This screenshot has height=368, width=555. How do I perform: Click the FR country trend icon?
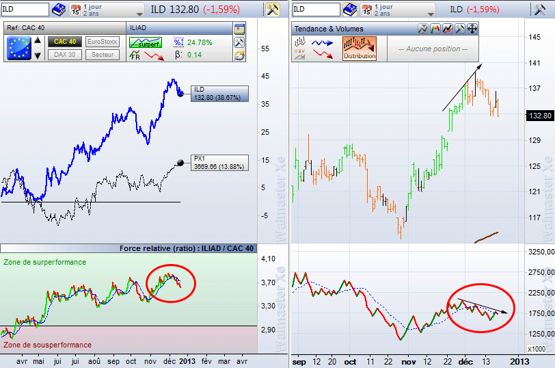coord(135,55)
